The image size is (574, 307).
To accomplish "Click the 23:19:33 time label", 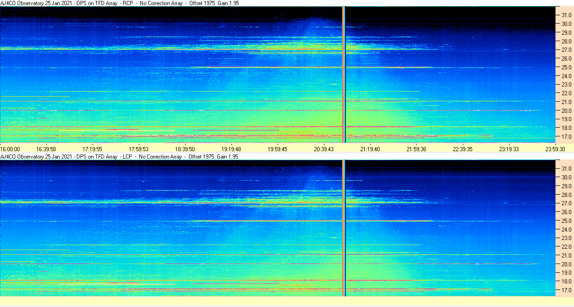I will (509, 149).
